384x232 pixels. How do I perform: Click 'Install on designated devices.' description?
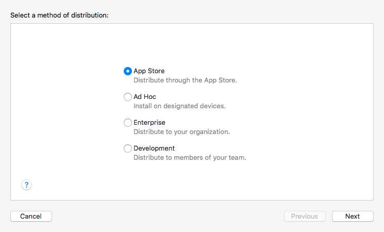(x=179, y=106)
